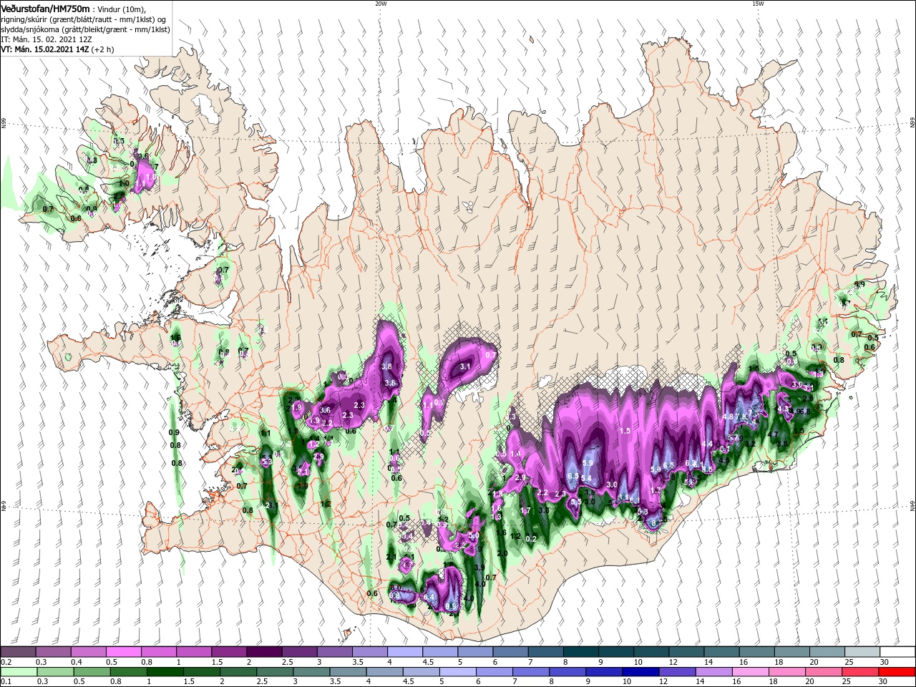Choose the 2.5 swatch in the upper legend row
Image resolution: width=916 pixels, height=687 pixels.
299,651
